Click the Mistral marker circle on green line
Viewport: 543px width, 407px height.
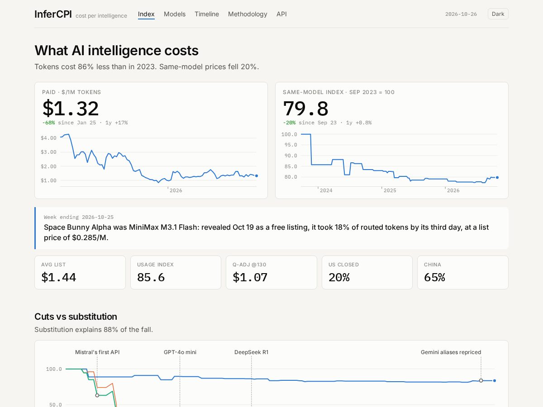pyautogui.click(x=97, y=395)
